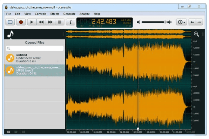
Task: Toggle the sidebar panel button
Action: click(x=10, y=22)
